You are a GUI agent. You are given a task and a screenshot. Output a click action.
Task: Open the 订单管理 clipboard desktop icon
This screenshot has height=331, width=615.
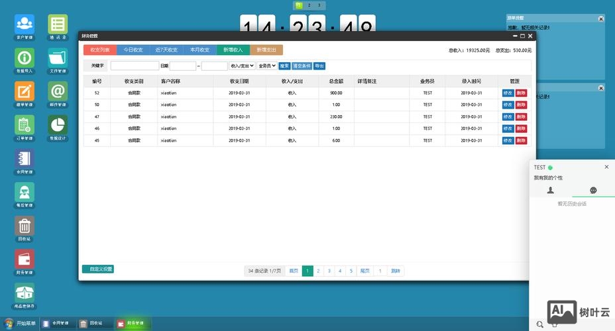coord(25,125)
